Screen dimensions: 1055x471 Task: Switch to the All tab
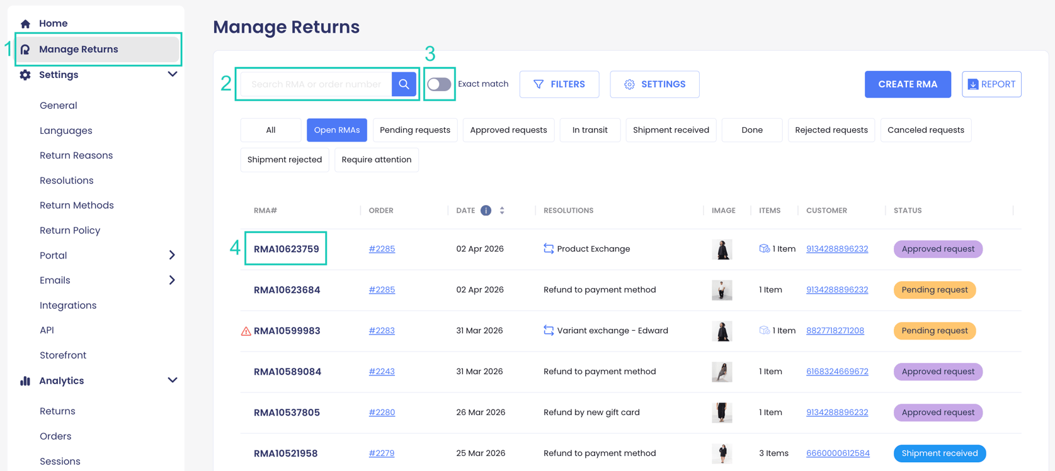(271, 130)
